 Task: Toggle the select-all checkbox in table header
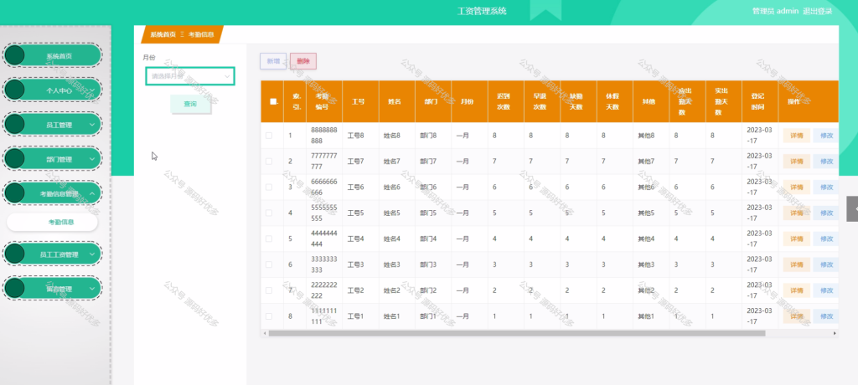pos(274,101)
